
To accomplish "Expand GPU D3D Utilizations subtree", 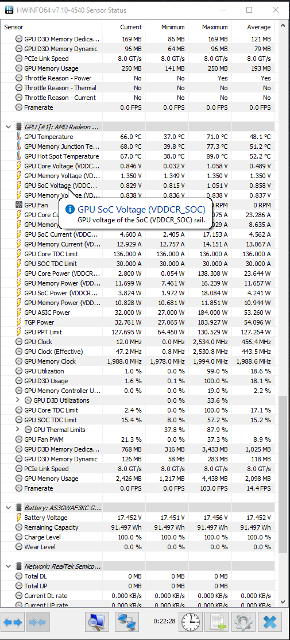I will (x=17, y=400).
